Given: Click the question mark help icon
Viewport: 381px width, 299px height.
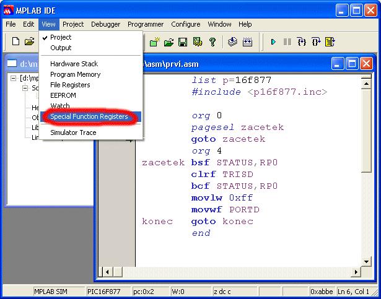Looking at the screenshot, I should 212,41.
